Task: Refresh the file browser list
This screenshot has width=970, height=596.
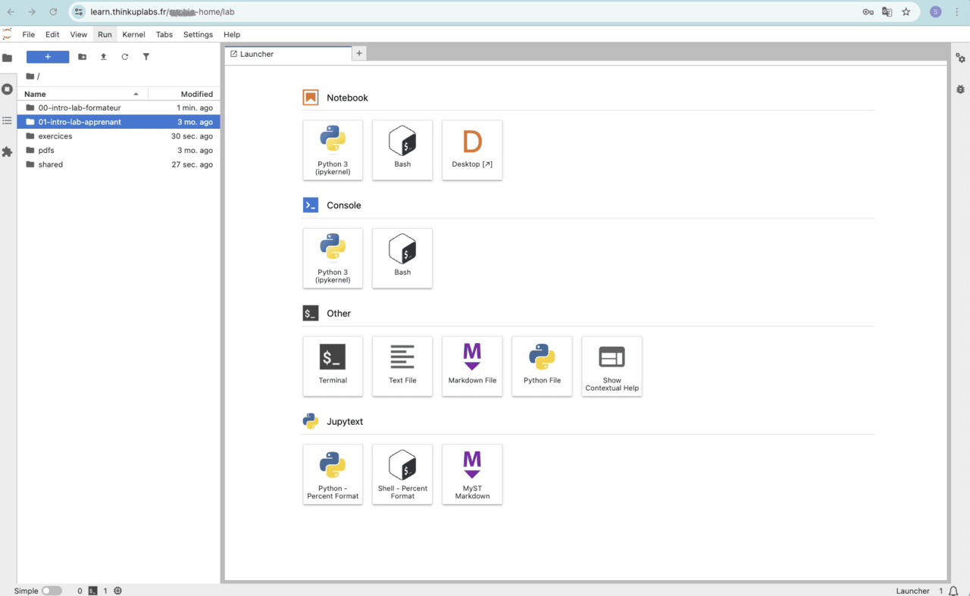Action: click(x=125, y=57)
